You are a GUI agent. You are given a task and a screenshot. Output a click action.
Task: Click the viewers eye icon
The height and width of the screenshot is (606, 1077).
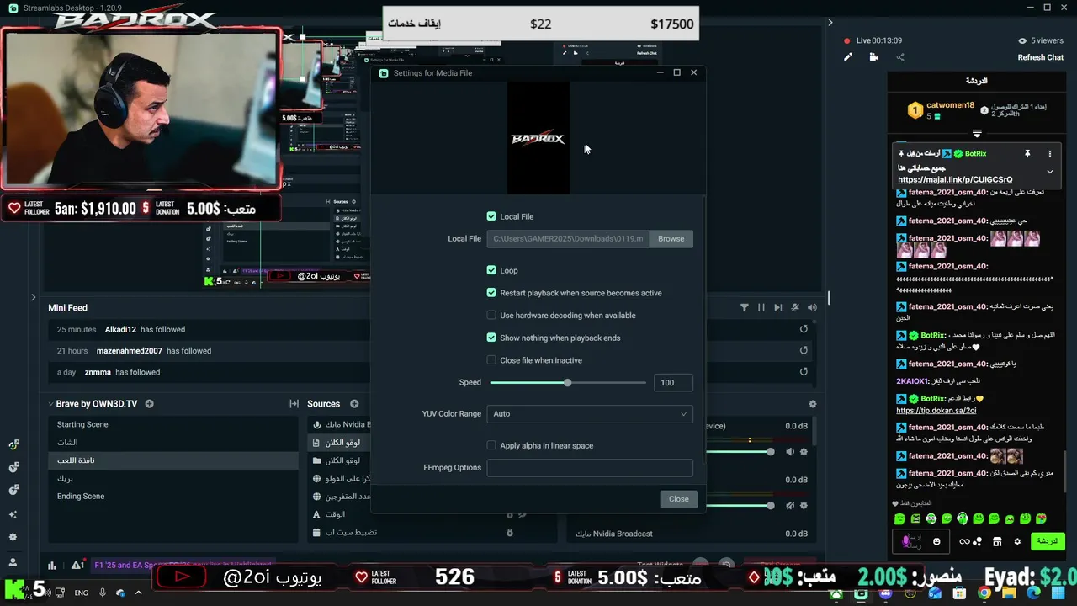(x=1022, y=40)
